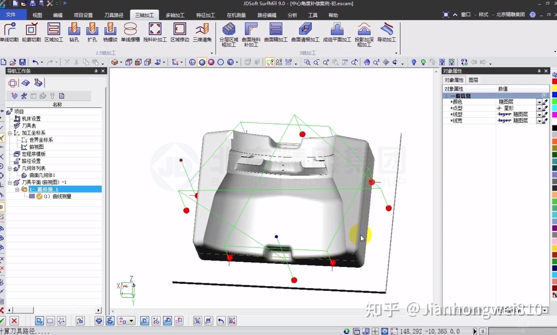
Task: Click the help question mark icon
Action: coord(533,15)
